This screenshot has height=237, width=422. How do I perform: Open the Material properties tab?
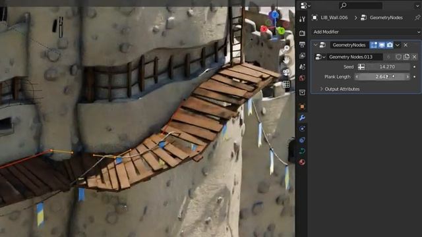(302, 163)
